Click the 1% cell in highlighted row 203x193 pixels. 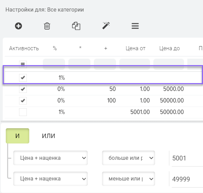62,78
